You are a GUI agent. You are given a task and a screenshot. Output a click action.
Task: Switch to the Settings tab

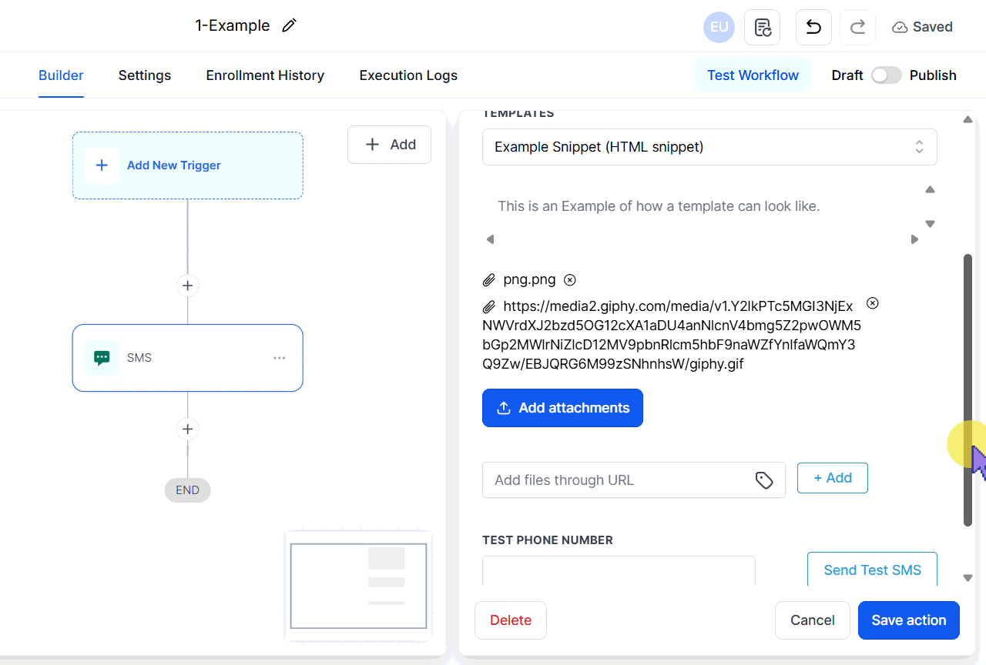[x=145, y=75]
